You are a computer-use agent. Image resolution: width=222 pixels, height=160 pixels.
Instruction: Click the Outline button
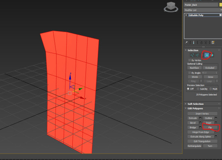208,118
